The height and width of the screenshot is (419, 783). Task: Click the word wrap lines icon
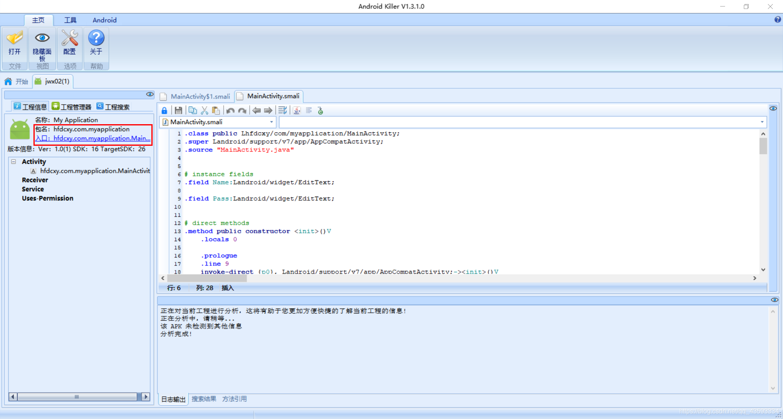[x=282, y=110]
